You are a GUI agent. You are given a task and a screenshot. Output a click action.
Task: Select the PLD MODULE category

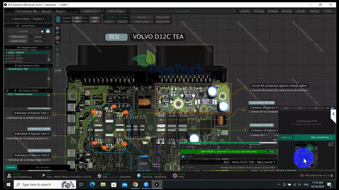click(26, 61)
